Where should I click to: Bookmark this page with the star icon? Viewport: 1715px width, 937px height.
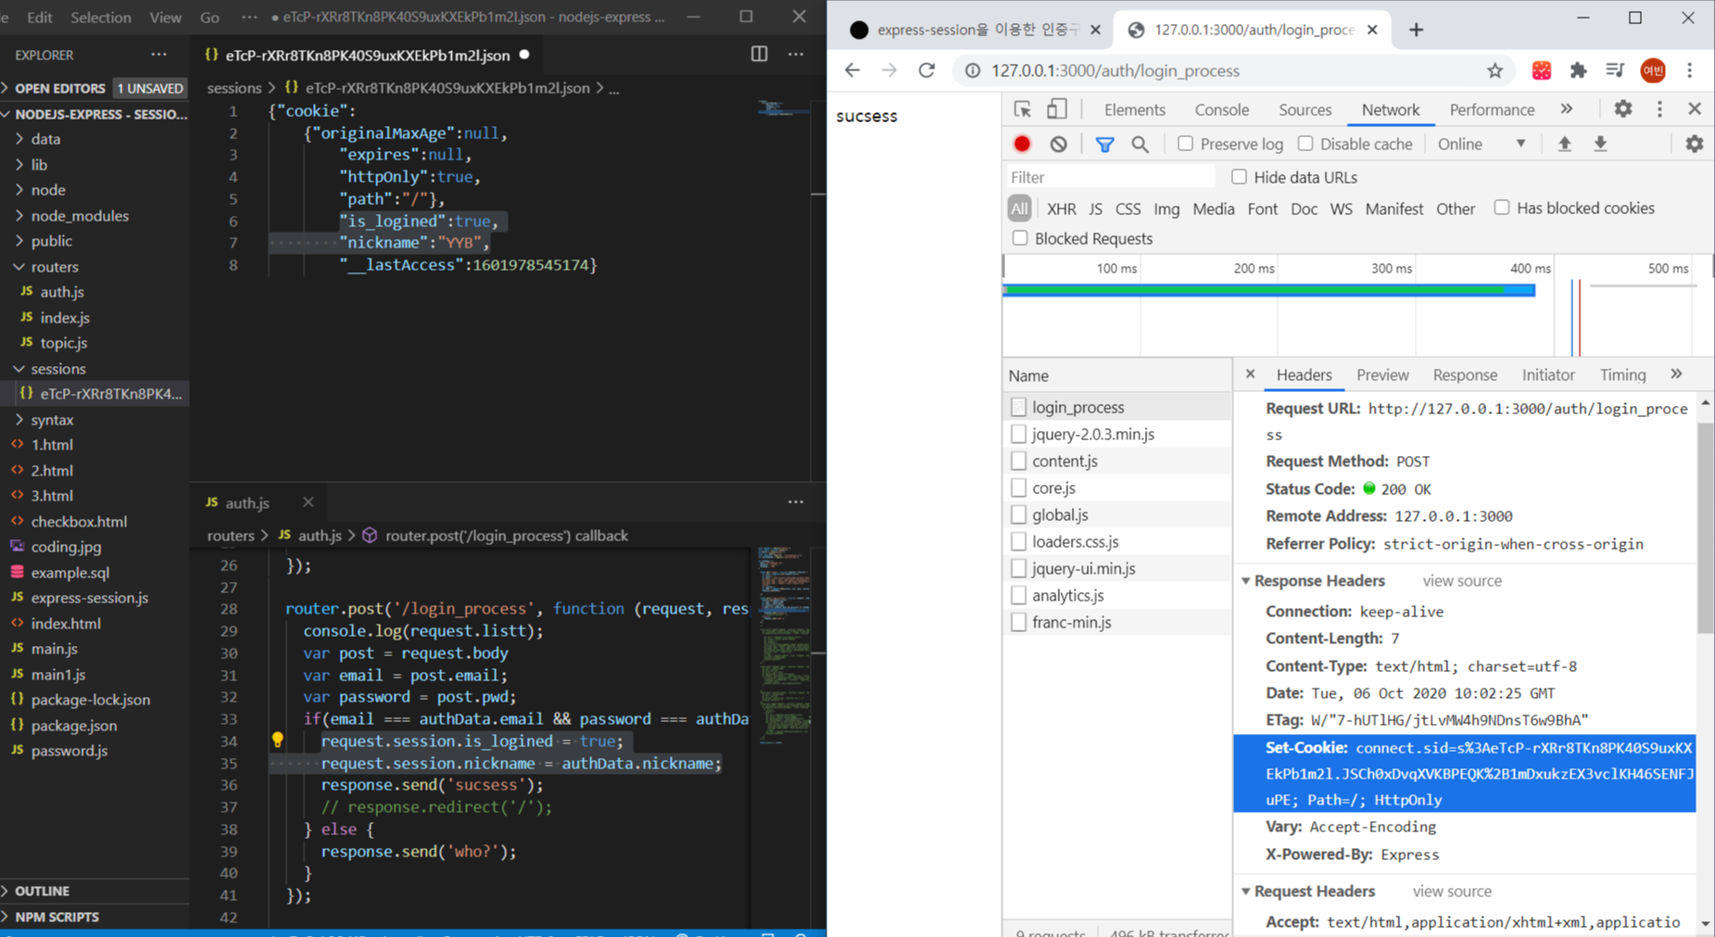pyautogui.click(x=1494, y=70)
